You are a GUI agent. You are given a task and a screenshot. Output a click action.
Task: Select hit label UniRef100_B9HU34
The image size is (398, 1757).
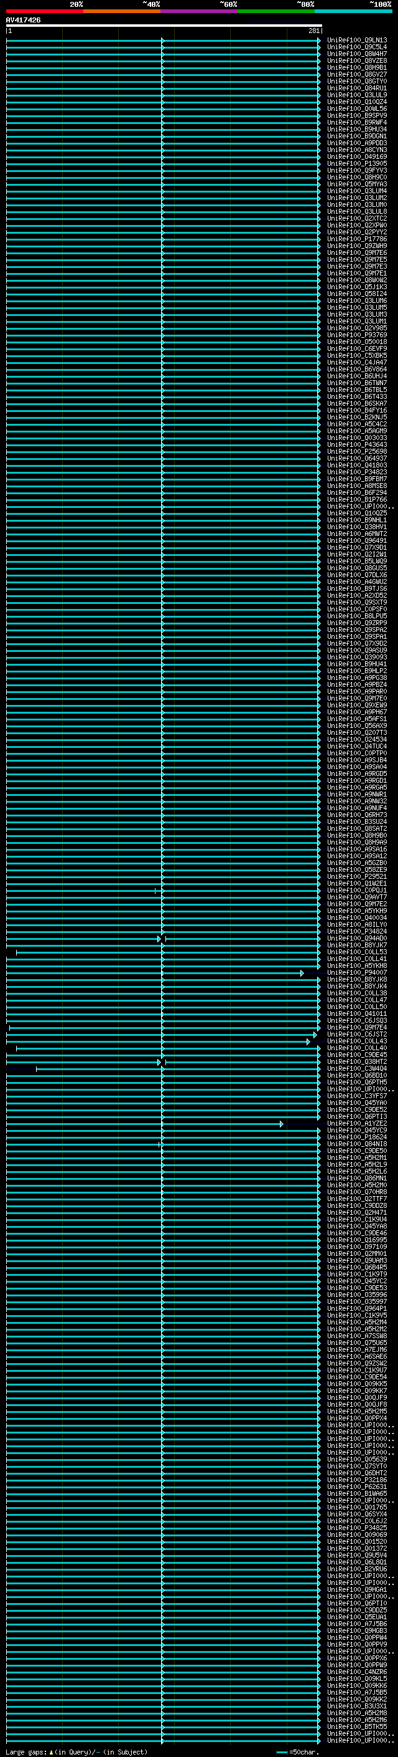click(x=357, y=129)
